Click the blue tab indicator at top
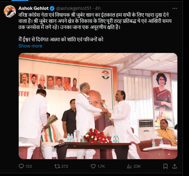 click(x=20, y=0)
